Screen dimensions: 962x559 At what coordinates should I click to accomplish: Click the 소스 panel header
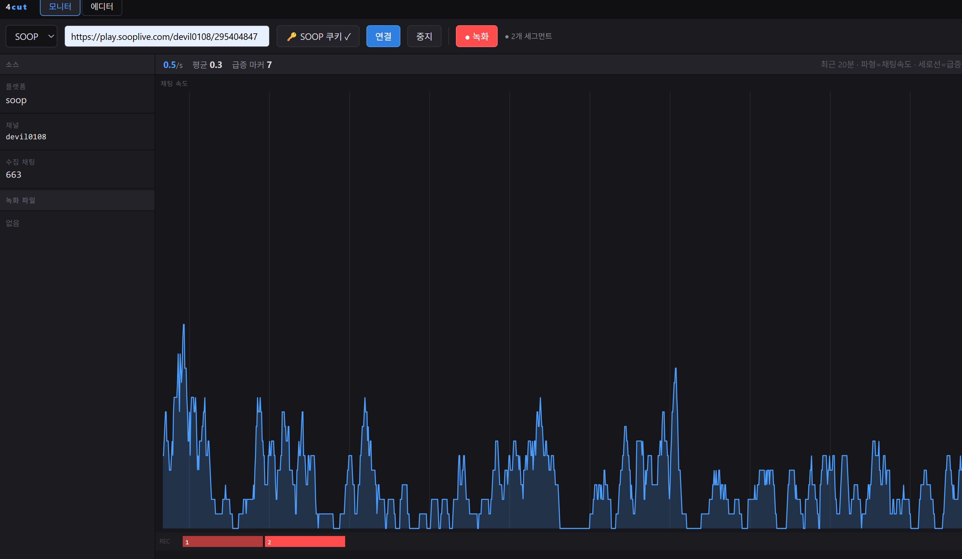[77, 64]
